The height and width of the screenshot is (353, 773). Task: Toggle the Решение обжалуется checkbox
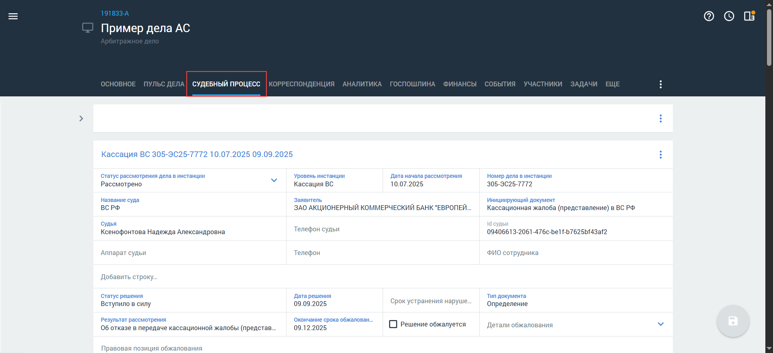coord(393,324)
